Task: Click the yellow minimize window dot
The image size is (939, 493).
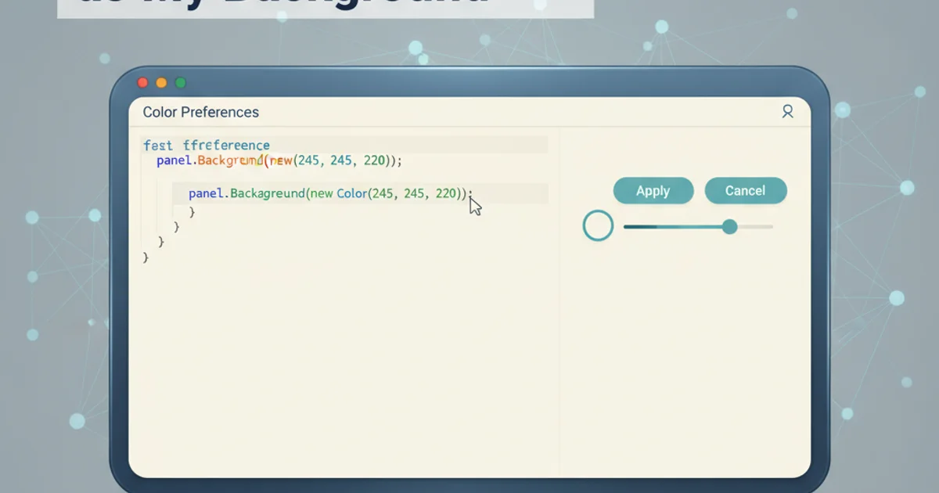Action: [161, 82]
